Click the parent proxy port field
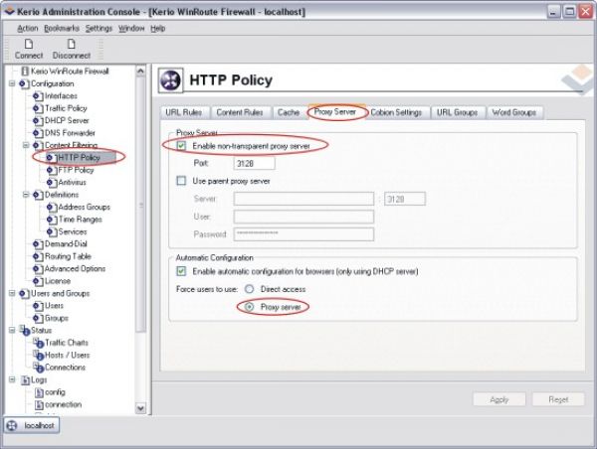 click(x=405, y=199)
